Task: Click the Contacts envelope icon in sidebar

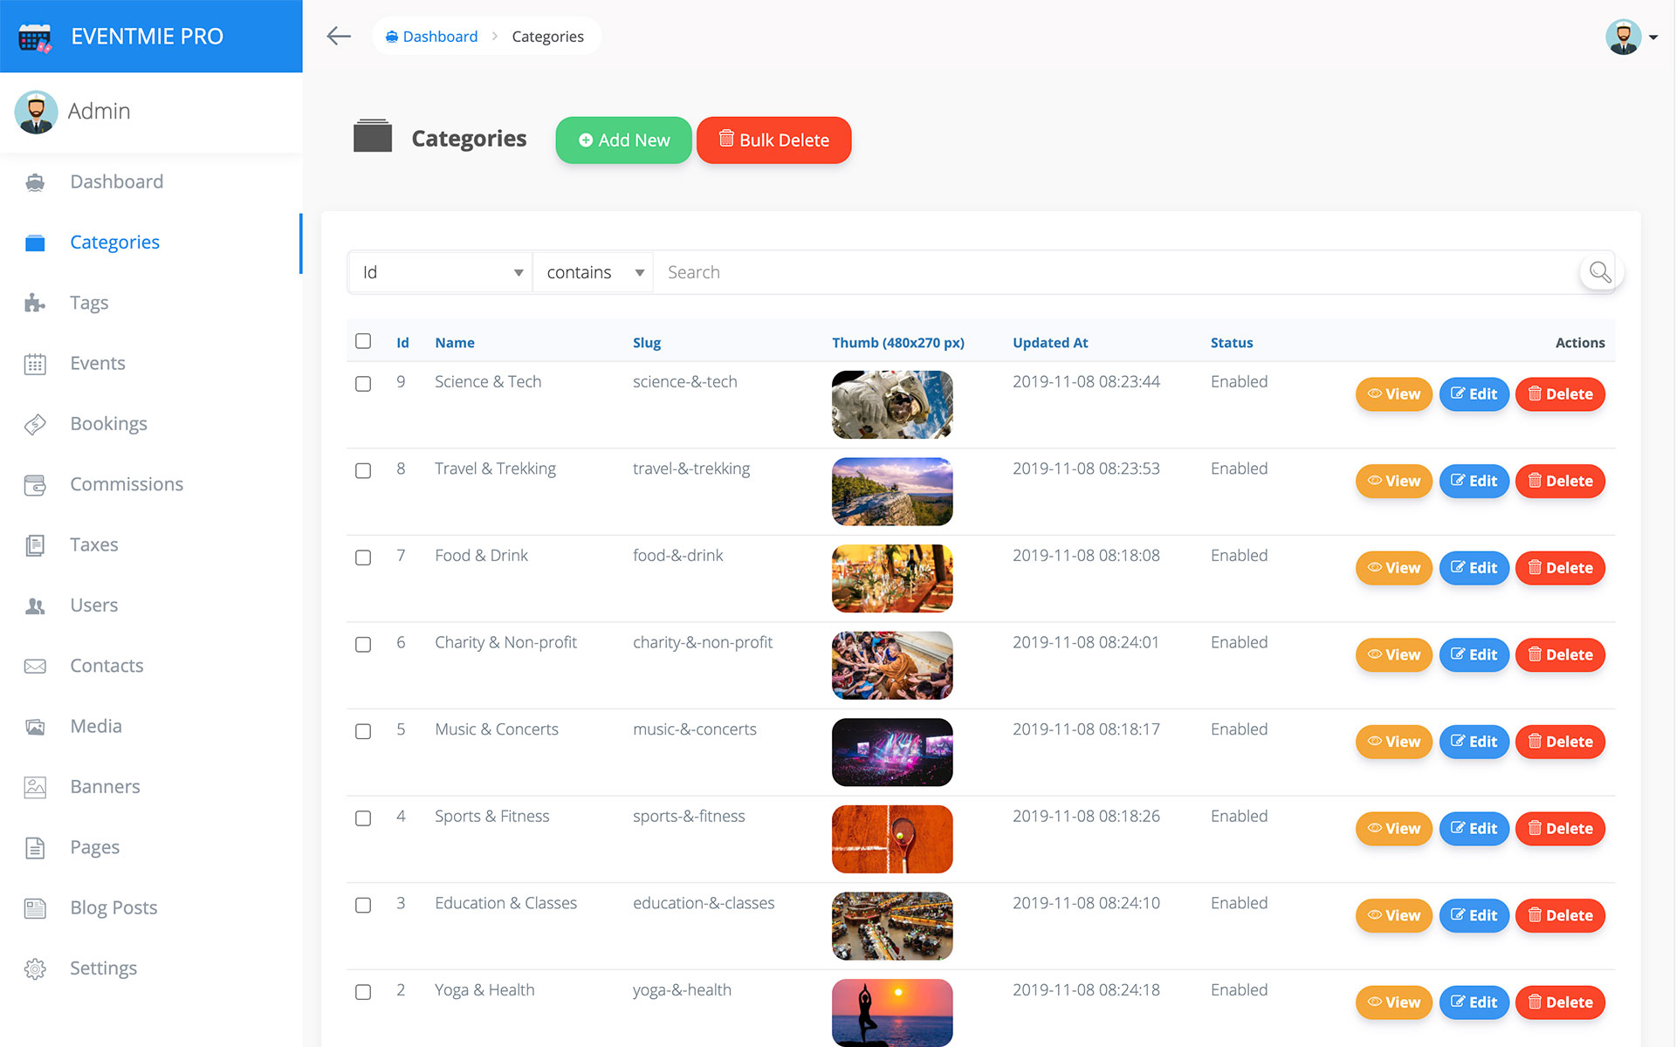Action: pyautogui.click(x=35, y=666)
